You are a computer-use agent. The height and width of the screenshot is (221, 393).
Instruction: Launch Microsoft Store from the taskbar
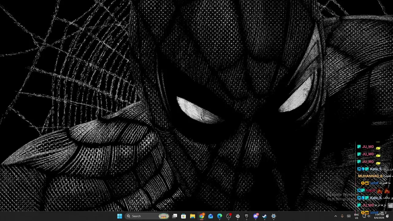[x=184, y=216]
